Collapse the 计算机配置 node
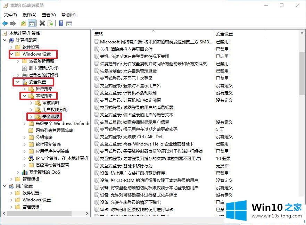Screen dimensions: 306x225 pyautogui.click(x=5, y=40)
